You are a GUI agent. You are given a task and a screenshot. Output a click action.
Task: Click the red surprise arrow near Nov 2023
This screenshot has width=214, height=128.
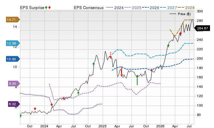pos(35,109)
